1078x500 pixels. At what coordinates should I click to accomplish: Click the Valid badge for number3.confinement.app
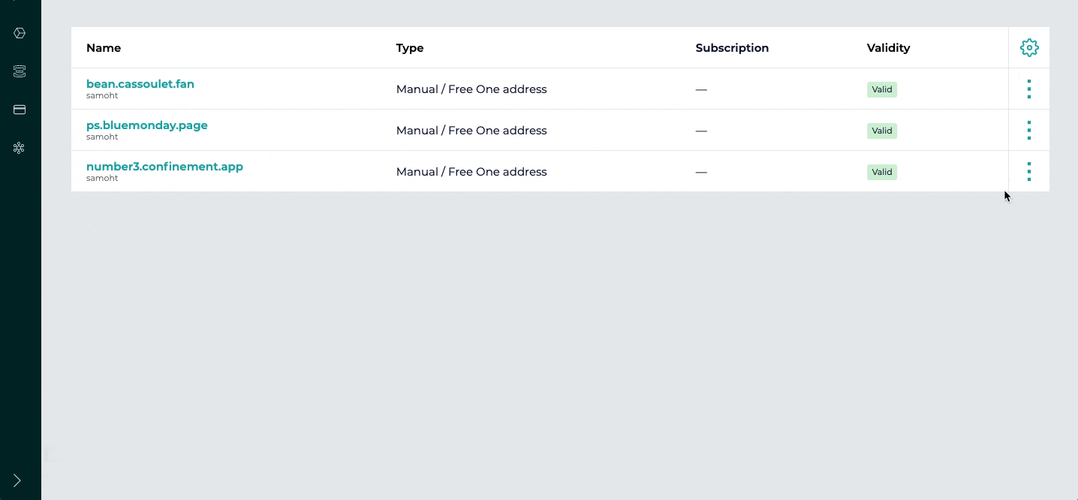coord(882,172)
